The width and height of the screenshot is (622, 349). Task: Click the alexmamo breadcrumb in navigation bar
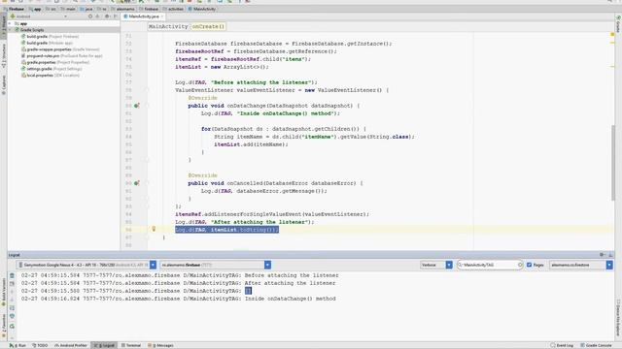pos(123,9)
